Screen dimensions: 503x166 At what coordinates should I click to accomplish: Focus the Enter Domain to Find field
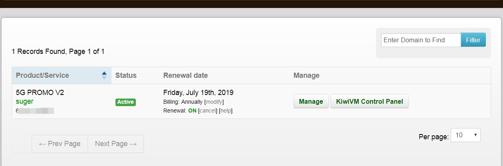pyautogui.click(x=421, y=40)
